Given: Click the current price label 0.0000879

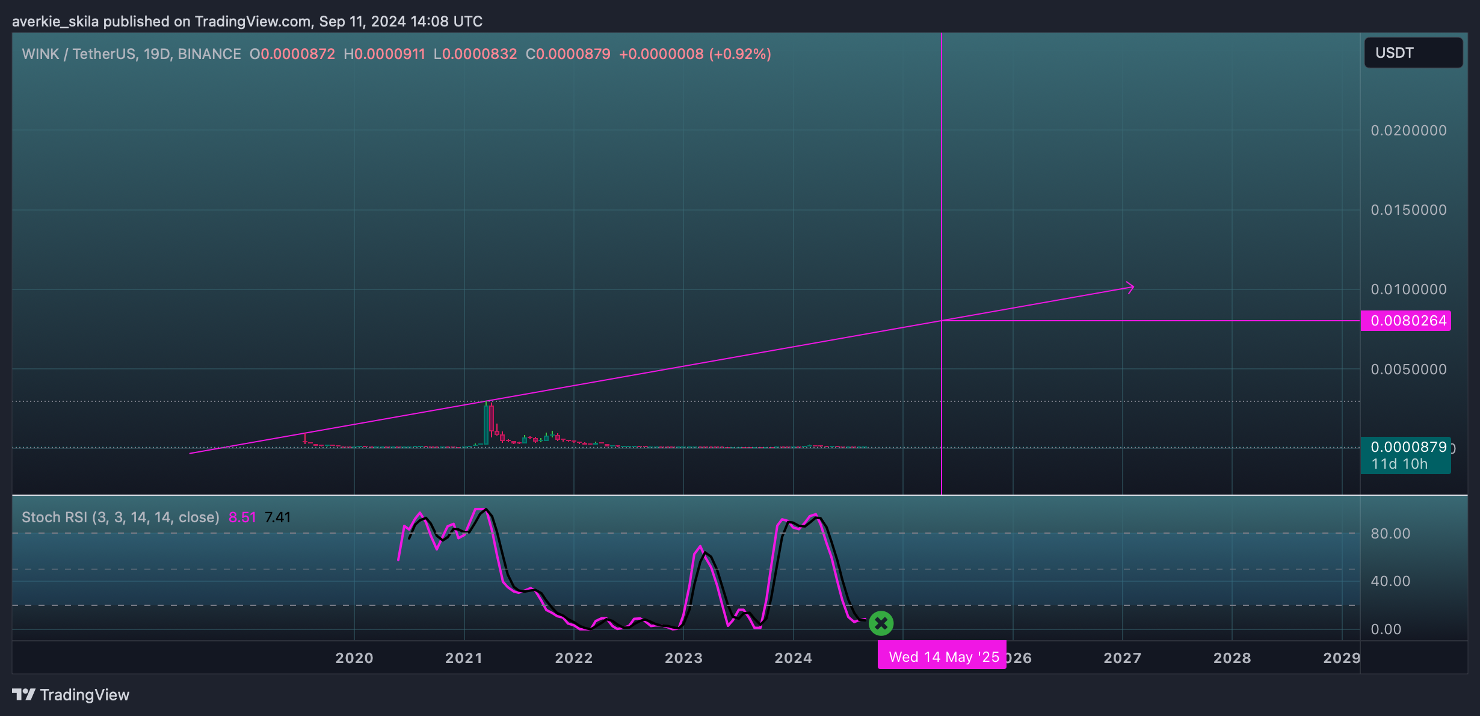Looking at the screenshot, I should tap(1408, 446).
